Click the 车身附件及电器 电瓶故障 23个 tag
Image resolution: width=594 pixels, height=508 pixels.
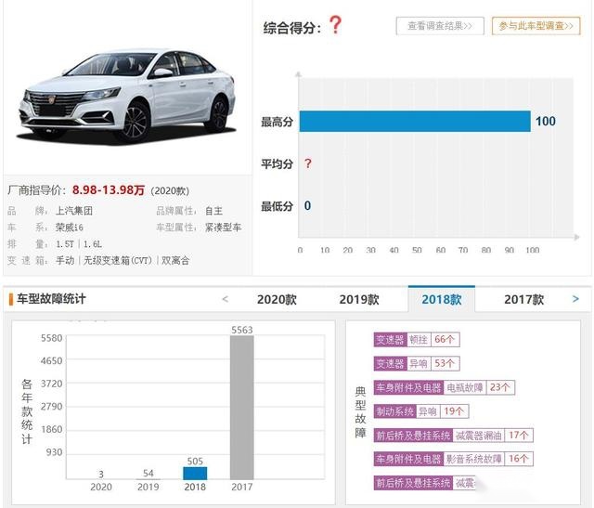[444, 387]
